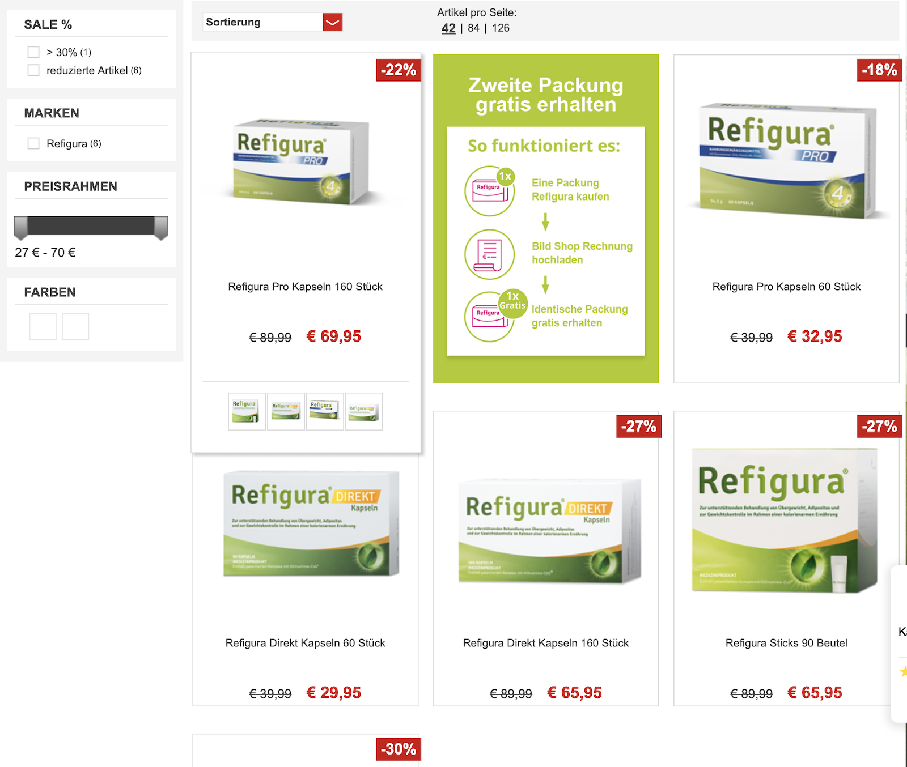
Task: Show 84 articles per page
Action: click(x=473, y=28)
